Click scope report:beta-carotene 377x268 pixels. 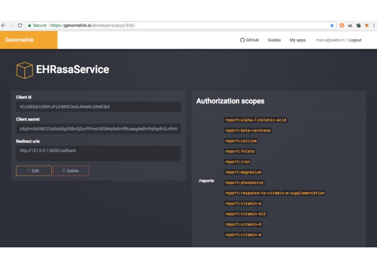pyautogui.click(x=248, y=130)
